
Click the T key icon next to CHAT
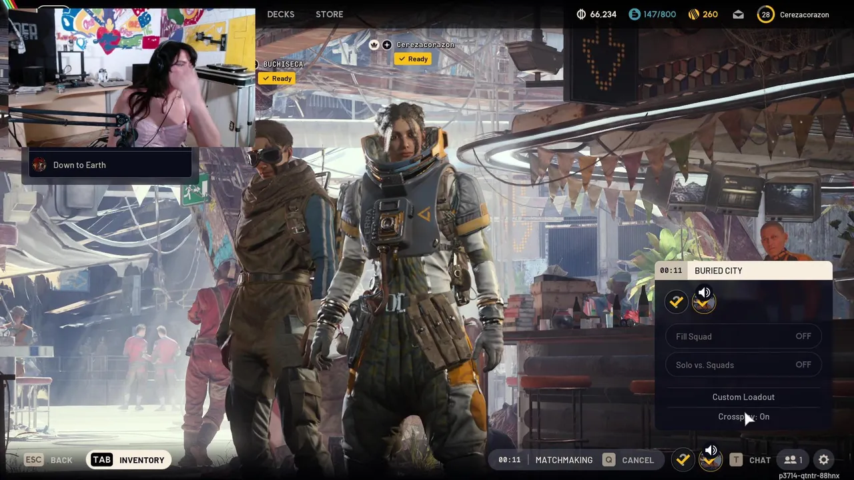[x=736, y=460]
